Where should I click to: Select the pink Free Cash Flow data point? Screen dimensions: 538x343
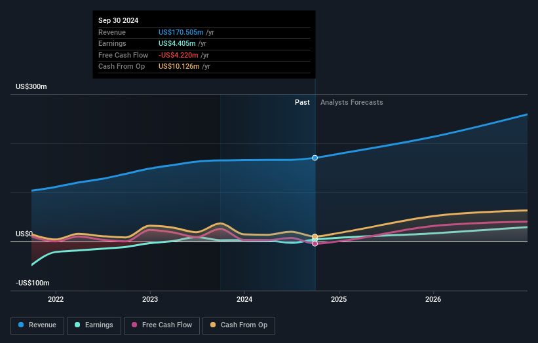click(x=315, y=244)
